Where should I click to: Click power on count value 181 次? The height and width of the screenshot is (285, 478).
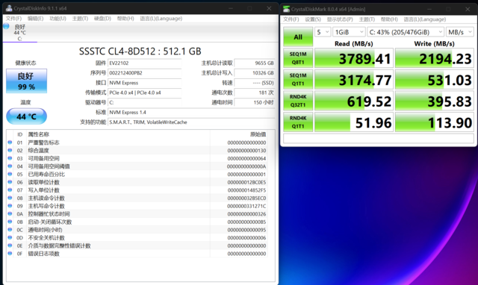(254, 93)
